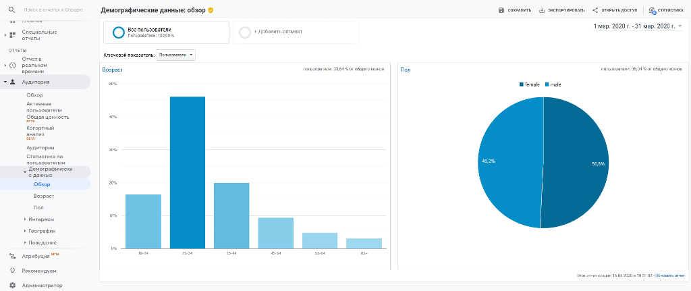The height and width of the screenshot is (291, 691).
Task: Click Сохранить to save the report
Action: tap(514, 10)
